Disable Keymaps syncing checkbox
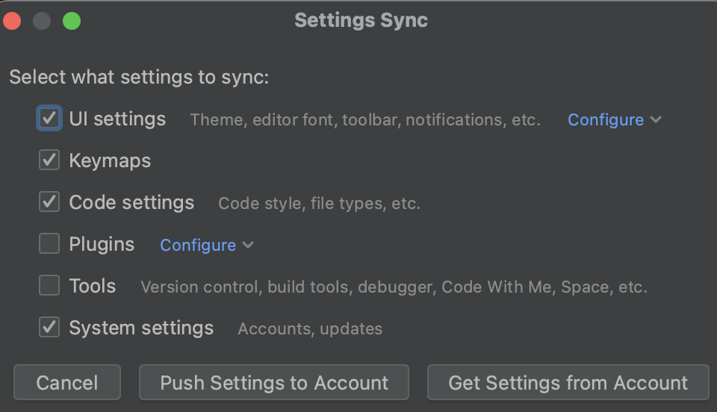 click(x=49, y=160)
